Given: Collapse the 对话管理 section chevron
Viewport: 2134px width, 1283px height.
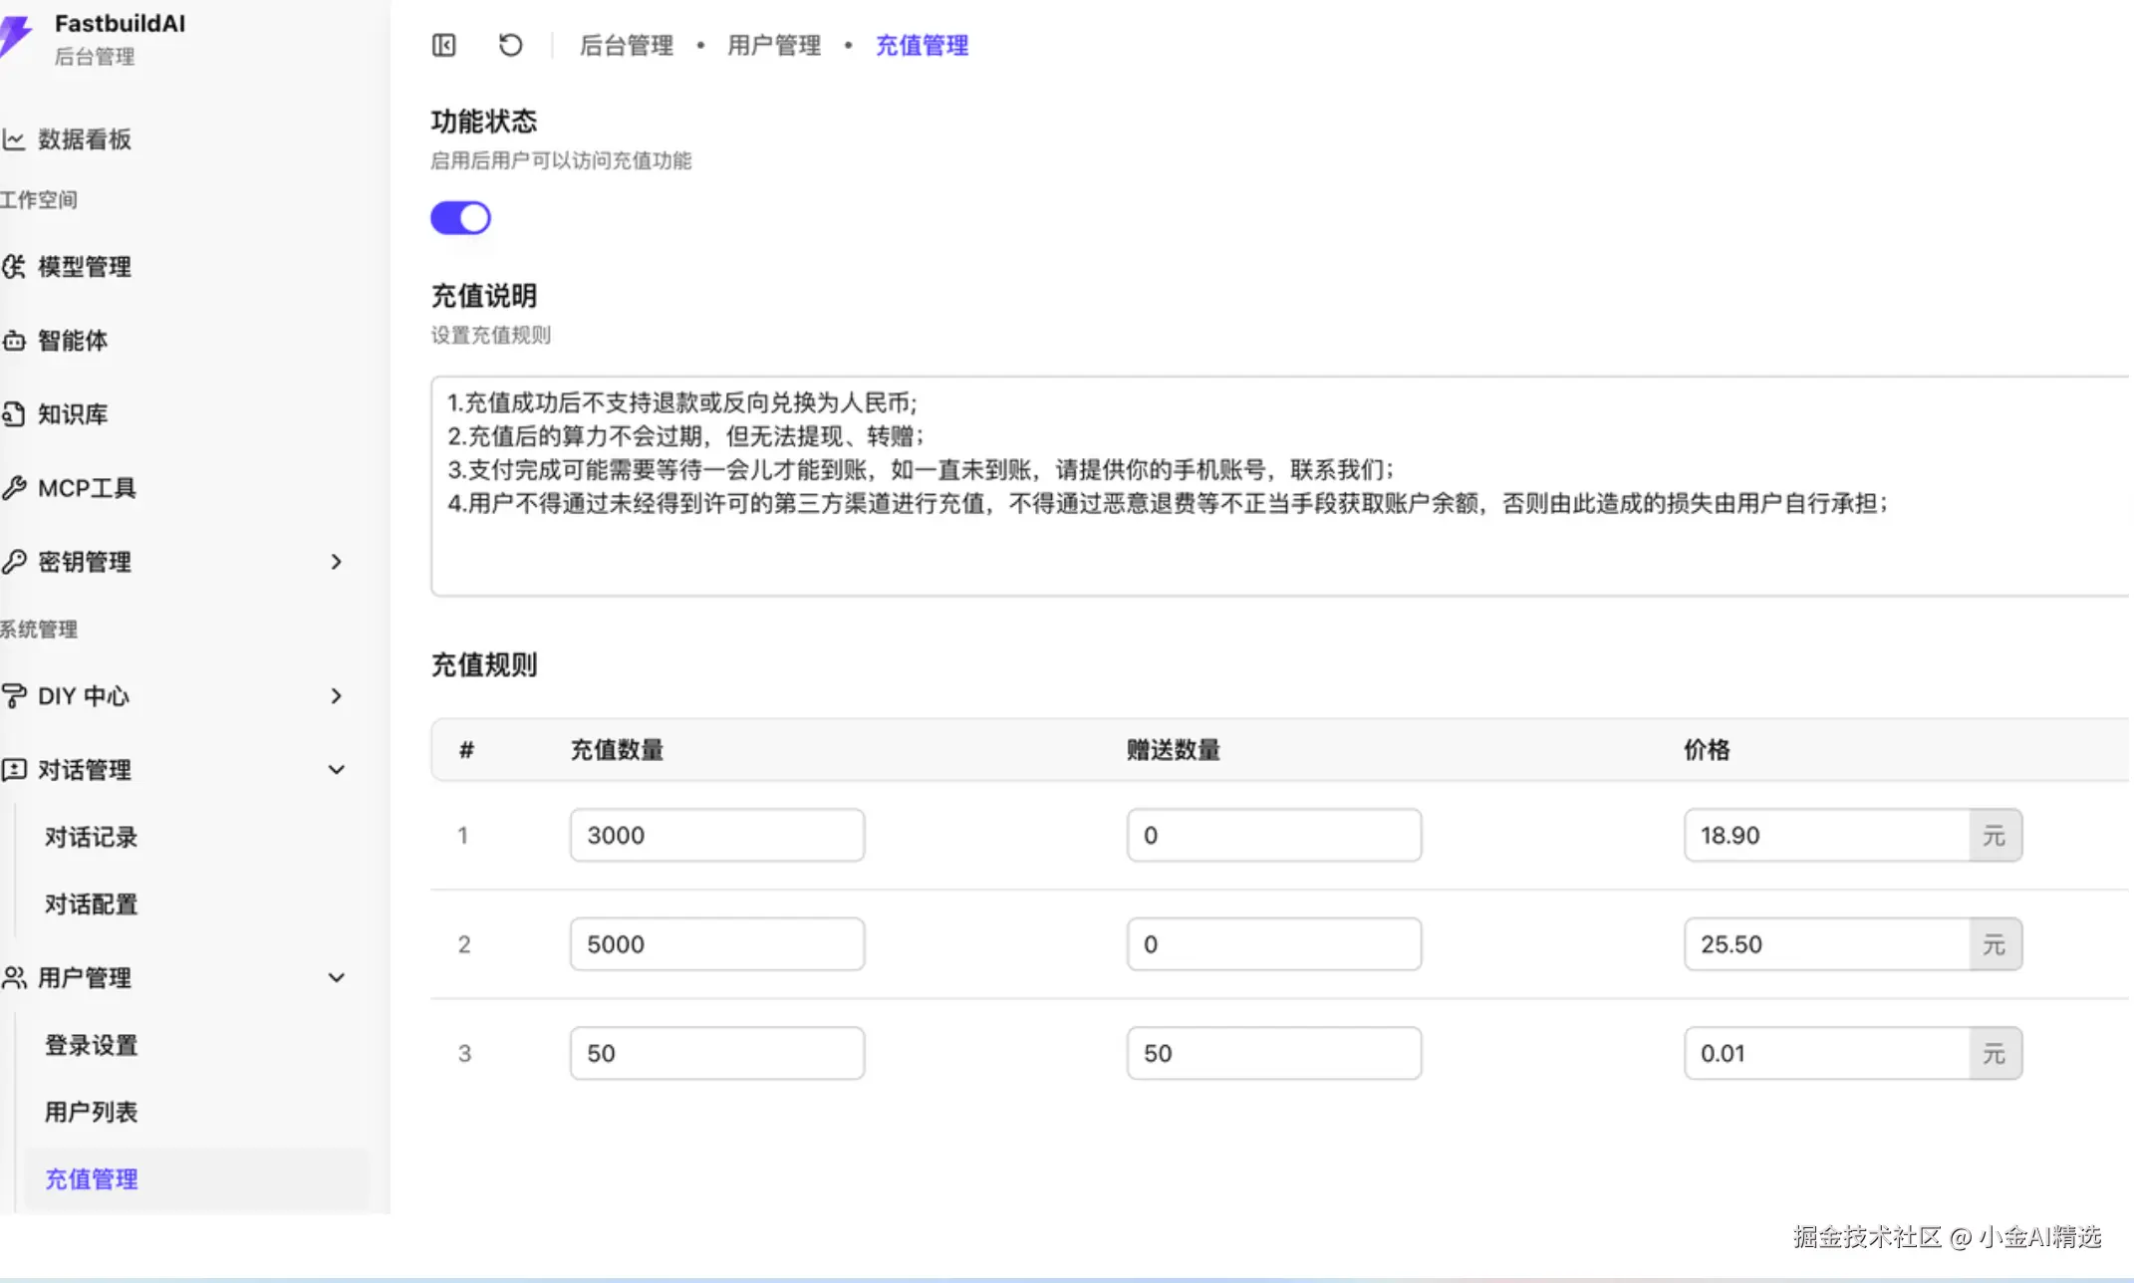Looking at the screenshot, I should point(336,769).
